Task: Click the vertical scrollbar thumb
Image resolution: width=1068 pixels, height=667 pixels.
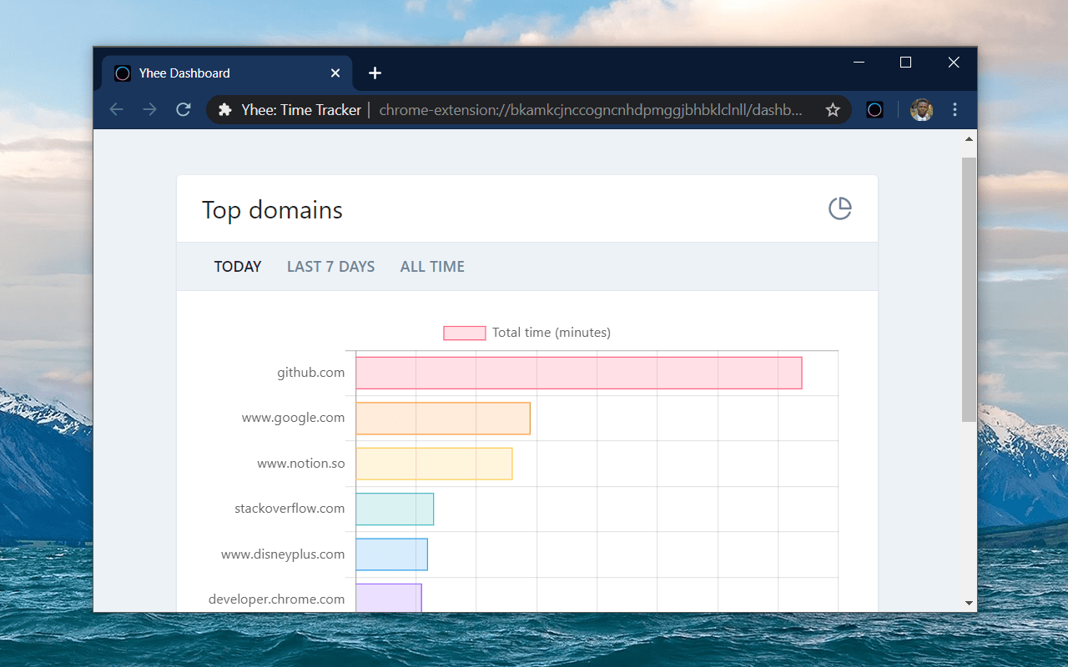Action: click(969, 289)
